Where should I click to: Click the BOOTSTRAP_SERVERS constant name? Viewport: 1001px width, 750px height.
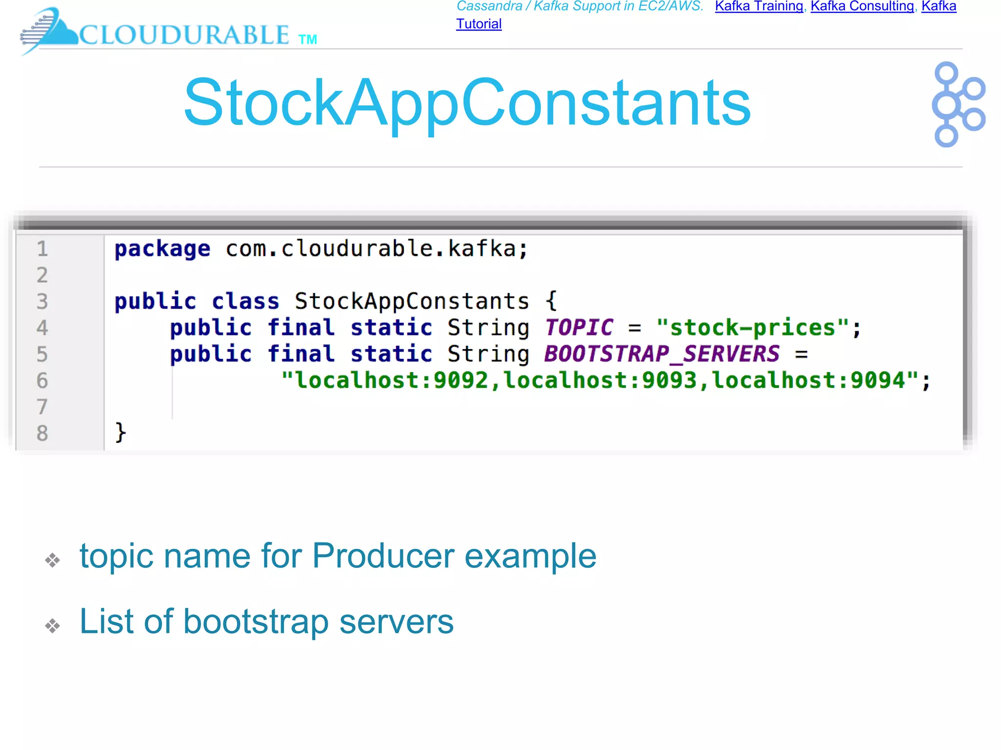point(662,354)
